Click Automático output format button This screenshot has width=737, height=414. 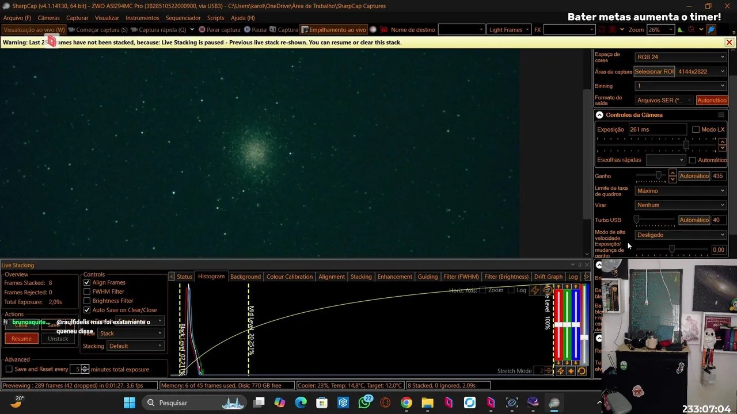712,101
